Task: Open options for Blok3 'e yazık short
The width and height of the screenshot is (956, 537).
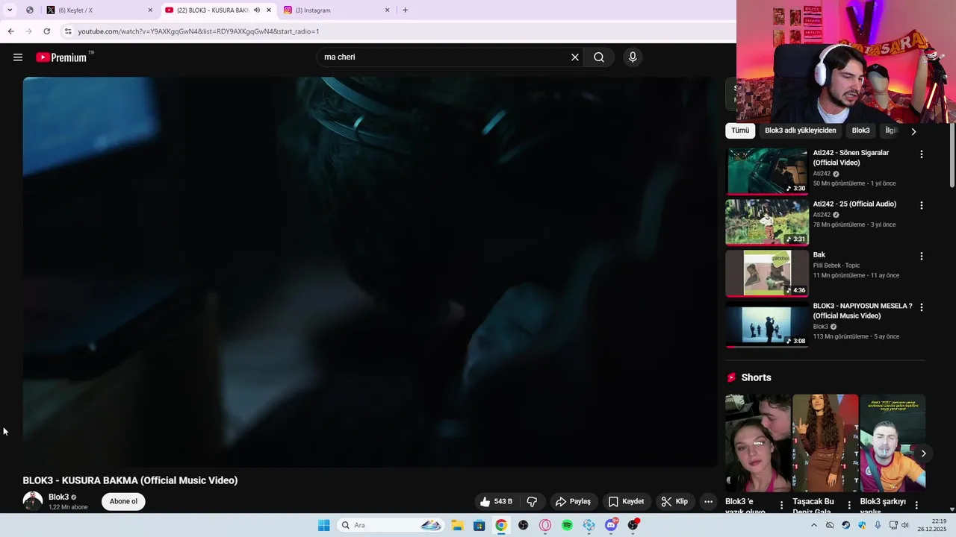Action: [782, 505]
